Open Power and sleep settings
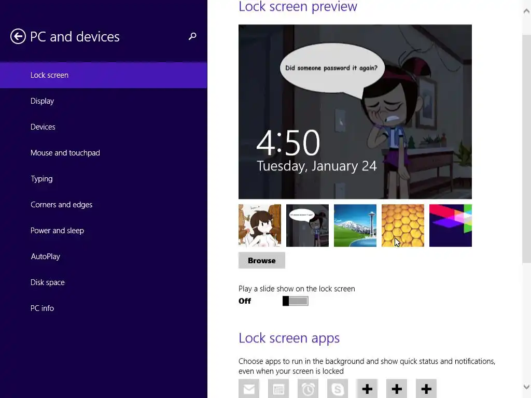The image size is (531, 398). pos(103,231)
